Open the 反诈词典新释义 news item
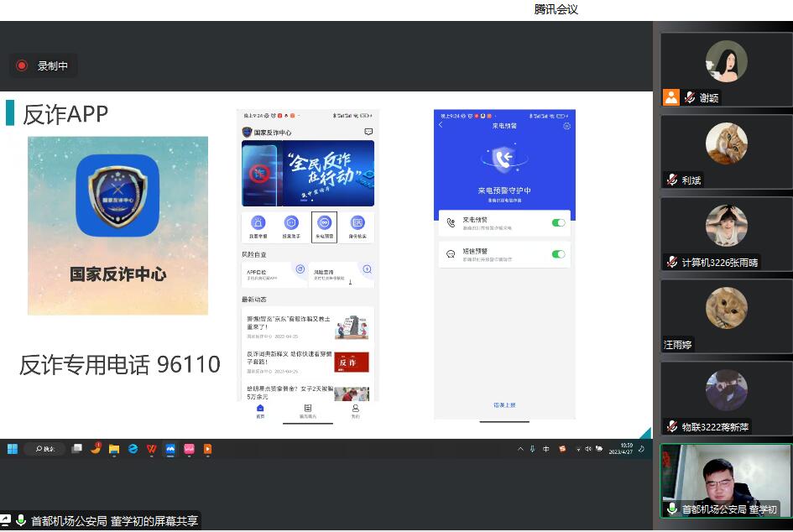 (307, 362)
